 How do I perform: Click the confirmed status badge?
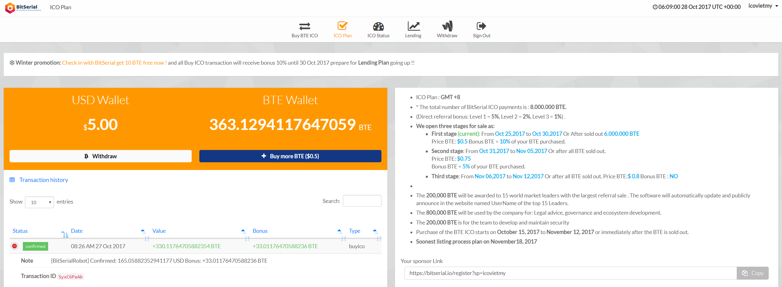[x=35, y=246]
